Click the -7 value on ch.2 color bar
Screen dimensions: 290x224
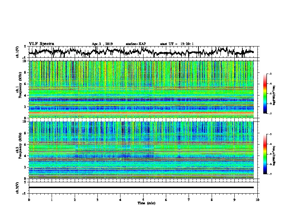[270, 174]
